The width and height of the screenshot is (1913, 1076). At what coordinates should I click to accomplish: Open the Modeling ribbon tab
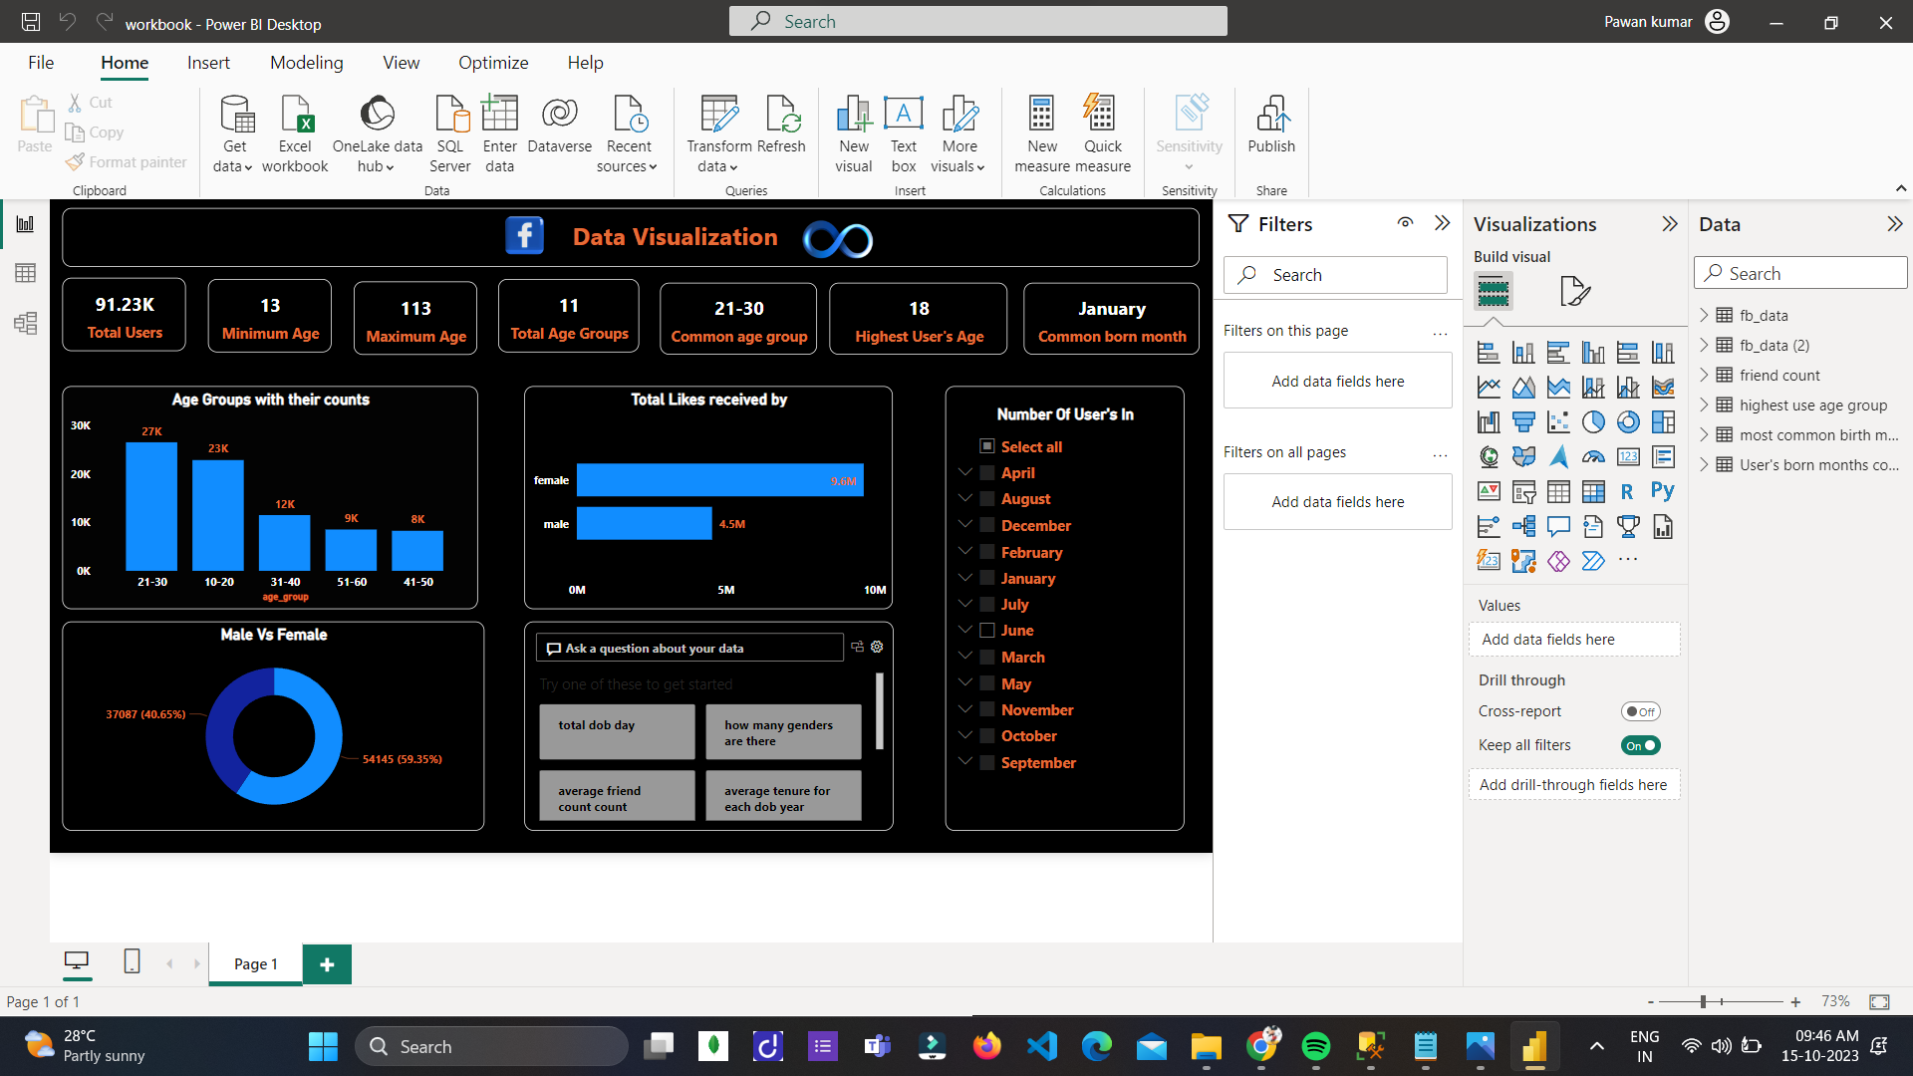pyautogui.click(x=306, y=63)
